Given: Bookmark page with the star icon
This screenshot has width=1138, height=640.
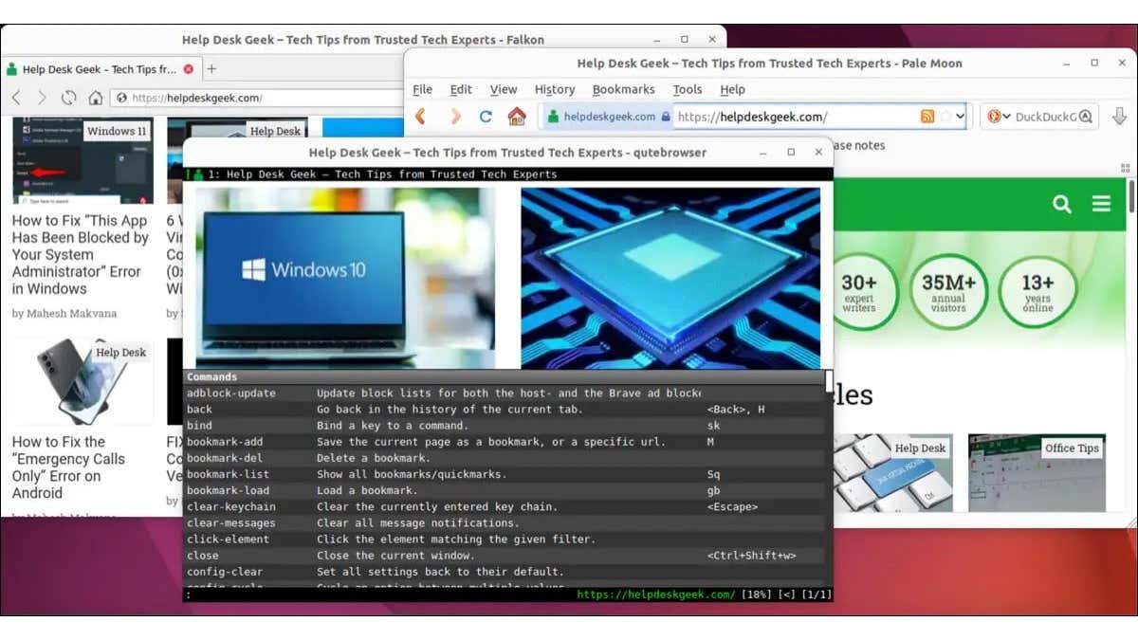Looking at the screenshot, I should 945,117.
